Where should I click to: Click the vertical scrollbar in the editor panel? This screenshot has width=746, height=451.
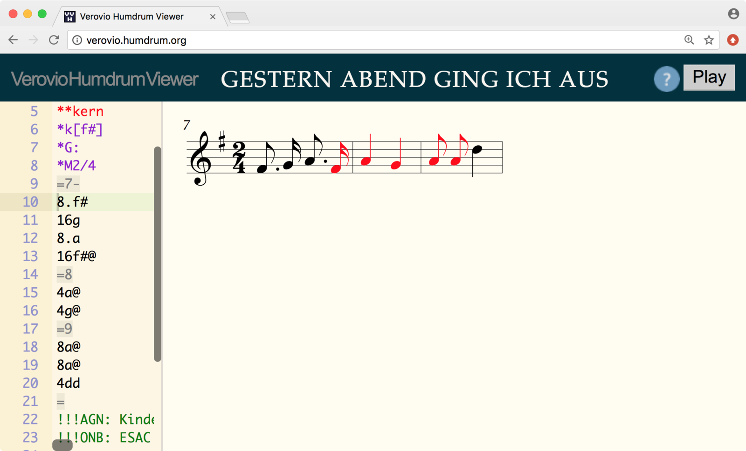click(158, 254)
